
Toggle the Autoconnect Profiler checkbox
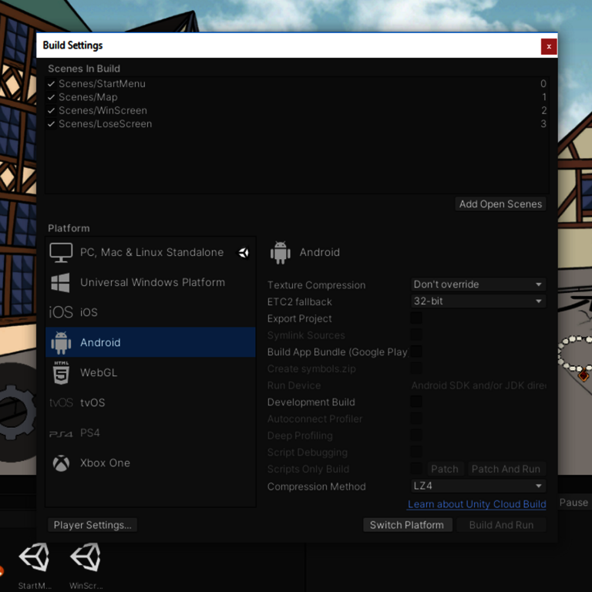pyautogui.click(x=416, y=419)
